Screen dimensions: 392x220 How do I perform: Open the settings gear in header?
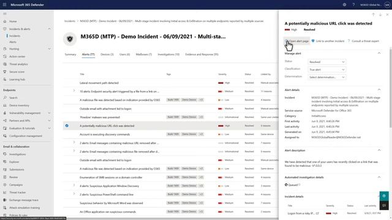point(344,4)
